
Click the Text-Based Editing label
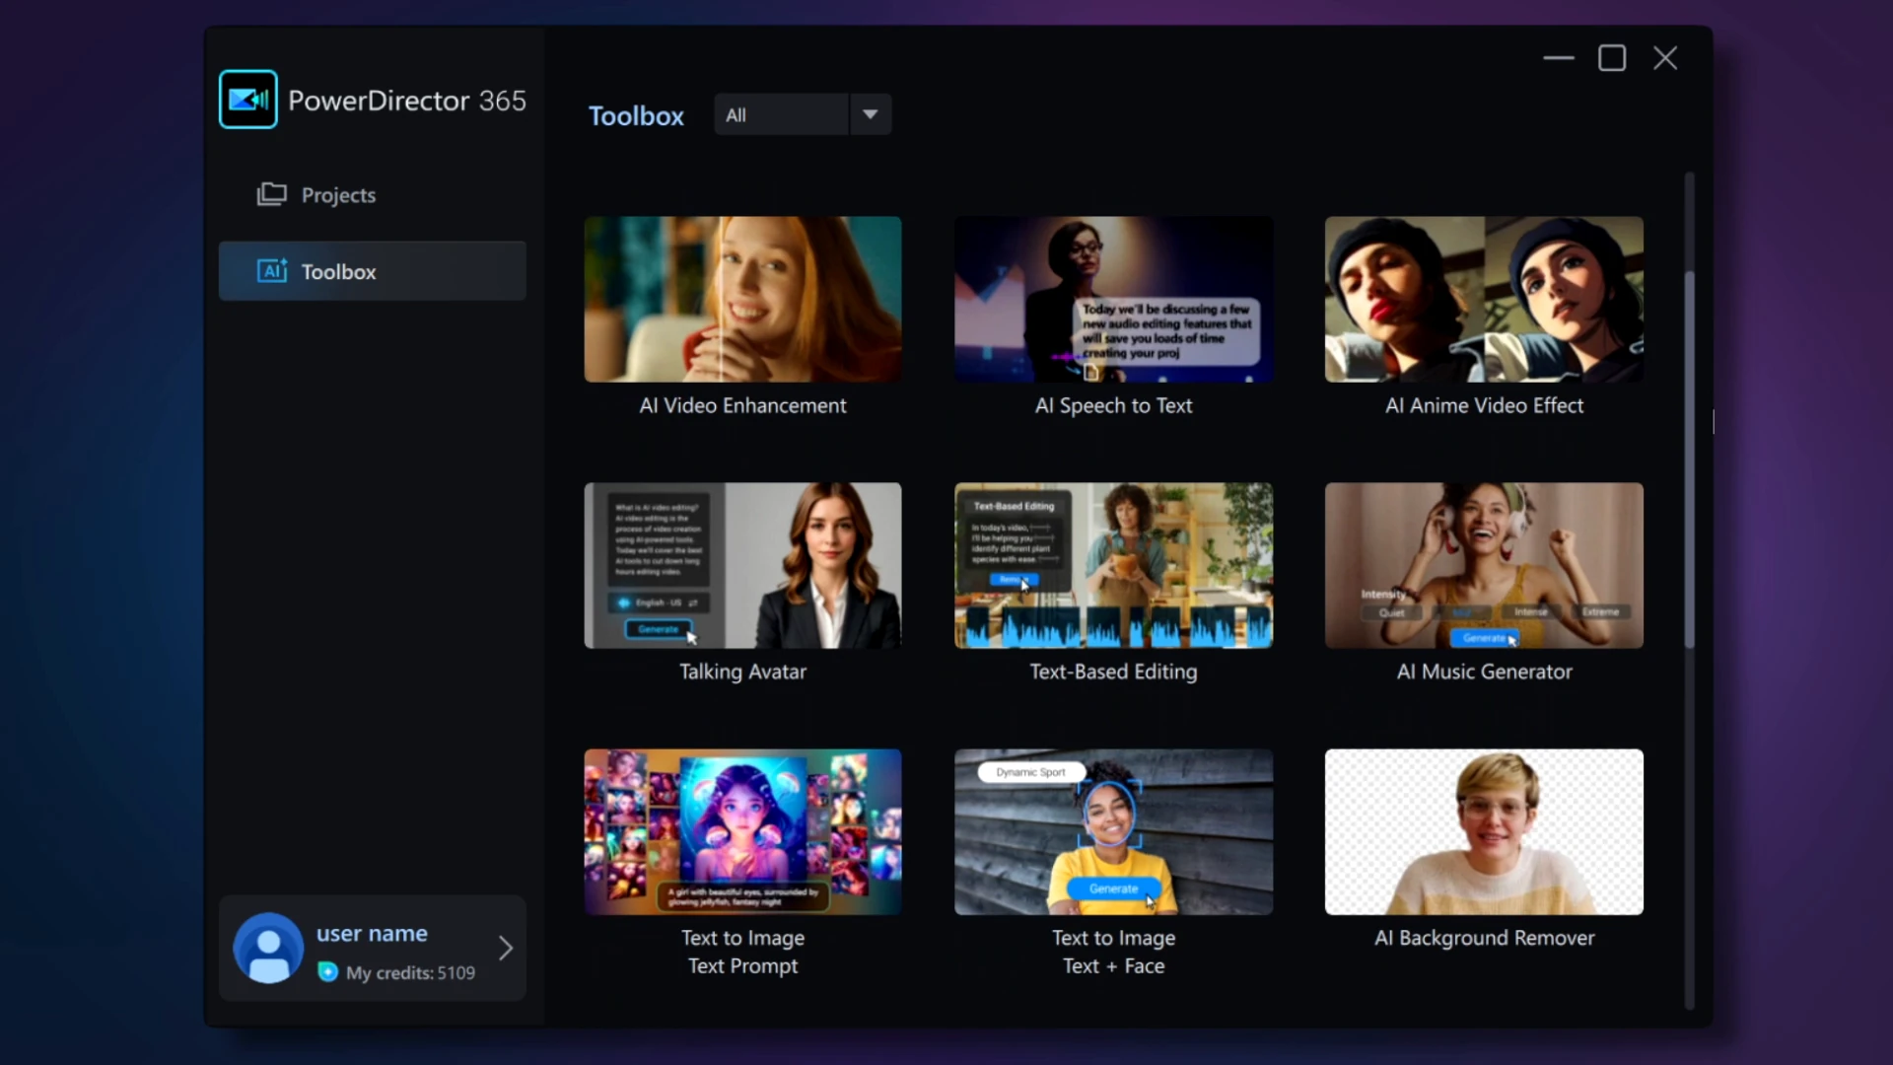coord(1113,672)
